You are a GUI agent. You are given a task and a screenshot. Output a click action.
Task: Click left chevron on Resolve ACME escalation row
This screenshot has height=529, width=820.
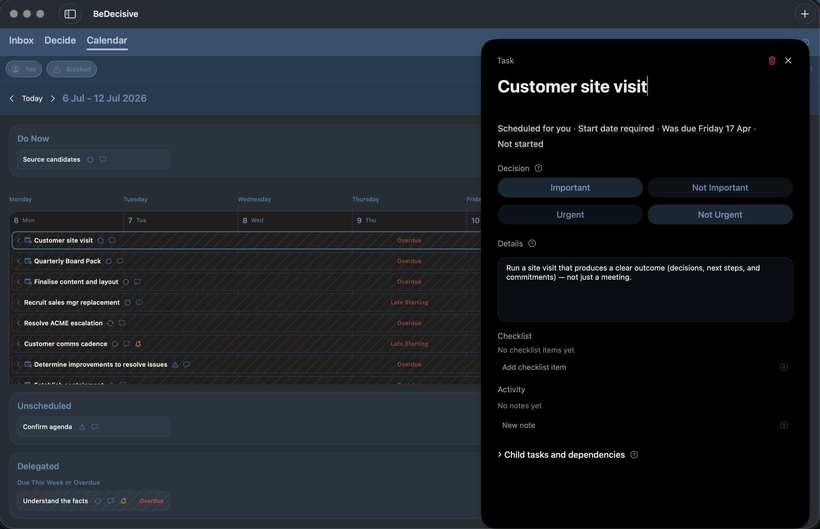[19, 323]
